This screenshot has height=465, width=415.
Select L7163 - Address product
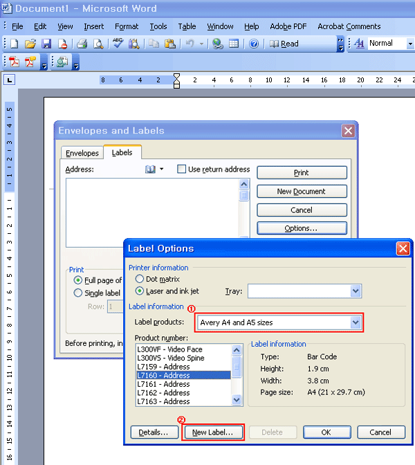183,401
